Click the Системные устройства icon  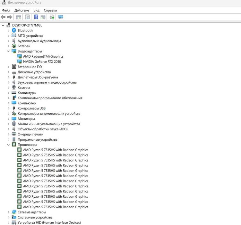pyautogui.click(x=14, y=217)
